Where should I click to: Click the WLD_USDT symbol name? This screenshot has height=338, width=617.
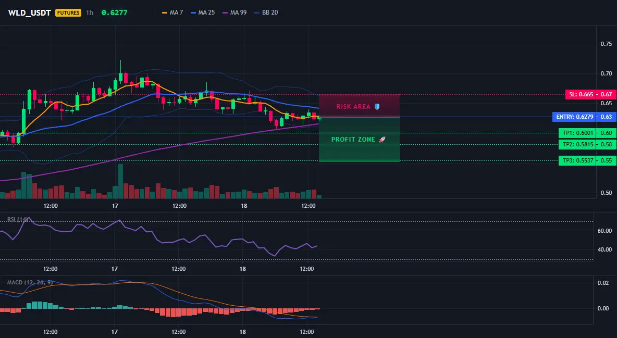[x=30, y=12]
